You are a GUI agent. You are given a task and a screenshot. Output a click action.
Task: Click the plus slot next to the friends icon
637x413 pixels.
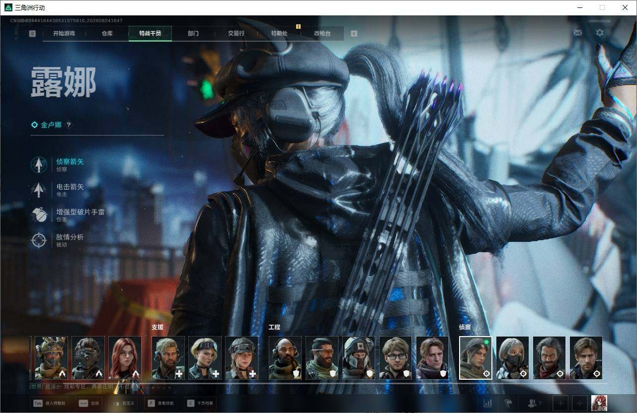coord(560,404)
